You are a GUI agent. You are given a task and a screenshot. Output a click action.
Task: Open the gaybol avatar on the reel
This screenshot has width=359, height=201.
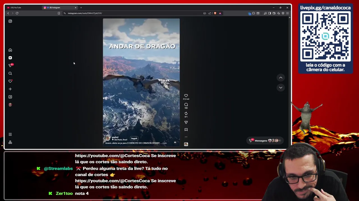(107, 138)
